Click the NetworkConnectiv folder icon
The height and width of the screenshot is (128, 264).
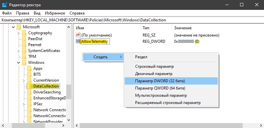29,116
